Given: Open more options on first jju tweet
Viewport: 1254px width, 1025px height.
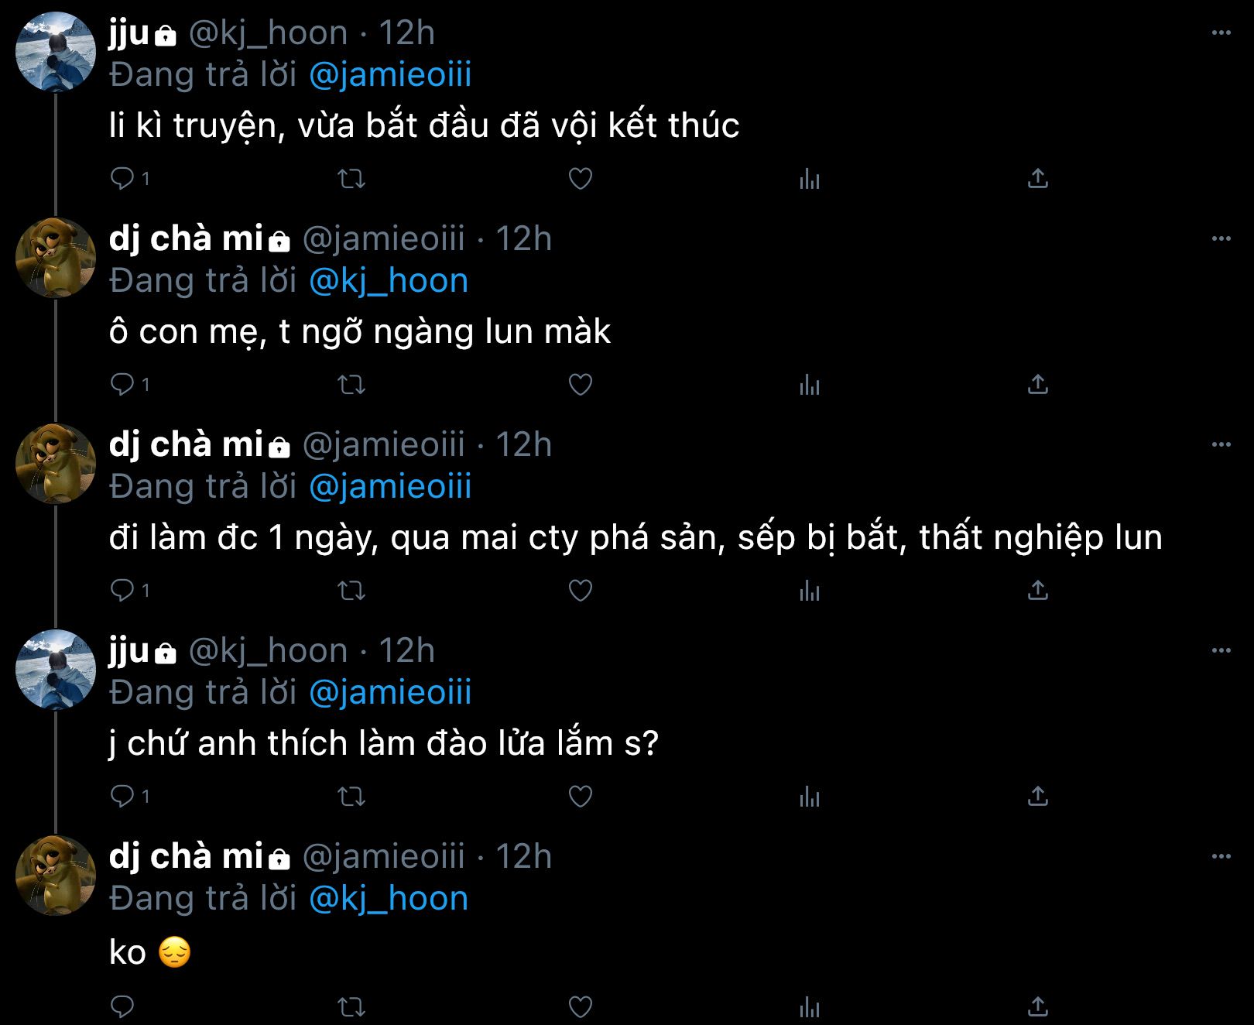Looking at the screenshot, I should coord(1221,33).
